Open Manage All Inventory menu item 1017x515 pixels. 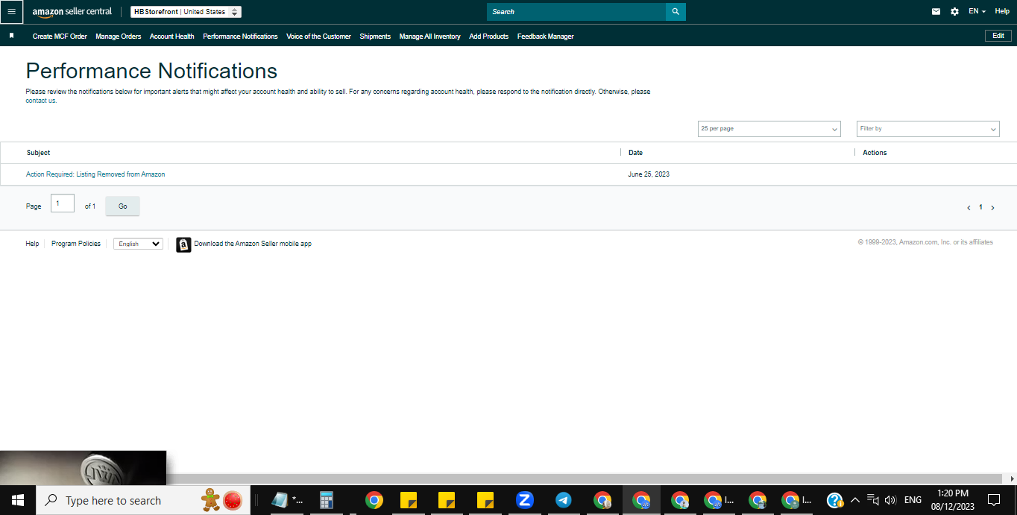pos(429,37)
